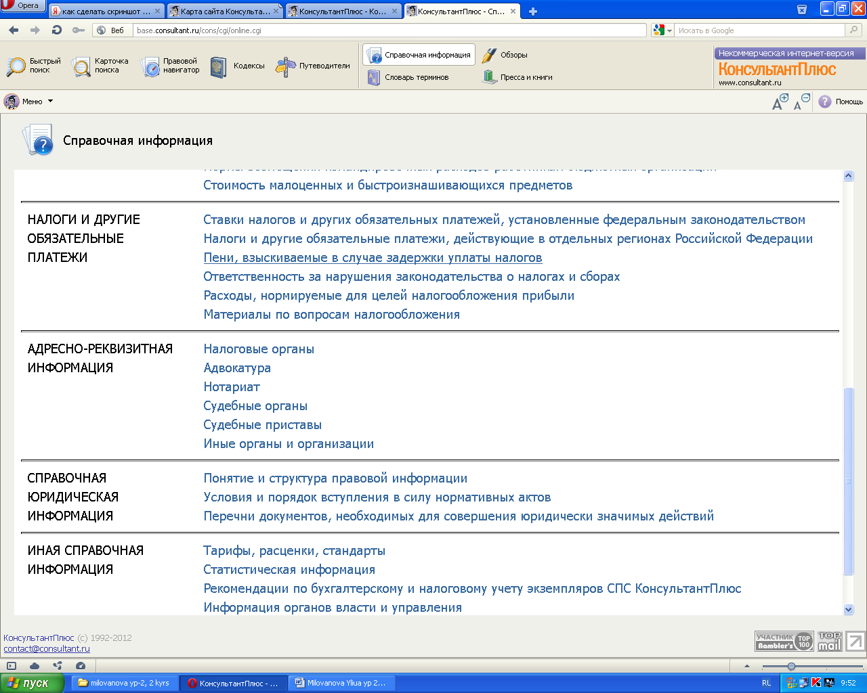Open Иные органы и организации link
The width and height of the screenshot is (867, 693).
289,444
